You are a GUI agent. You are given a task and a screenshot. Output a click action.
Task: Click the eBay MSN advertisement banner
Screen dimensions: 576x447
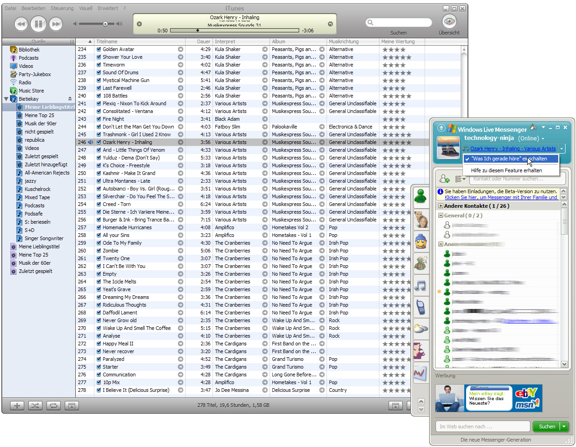coord(488,398)
